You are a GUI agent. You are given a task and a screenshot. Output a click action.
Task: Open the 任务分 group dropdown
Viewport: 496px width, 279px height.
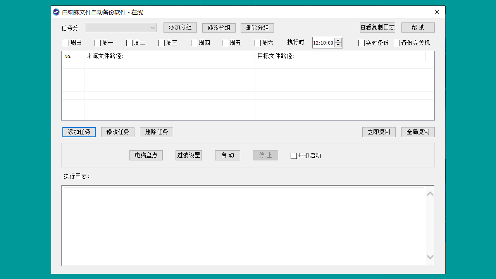(121, 28)
